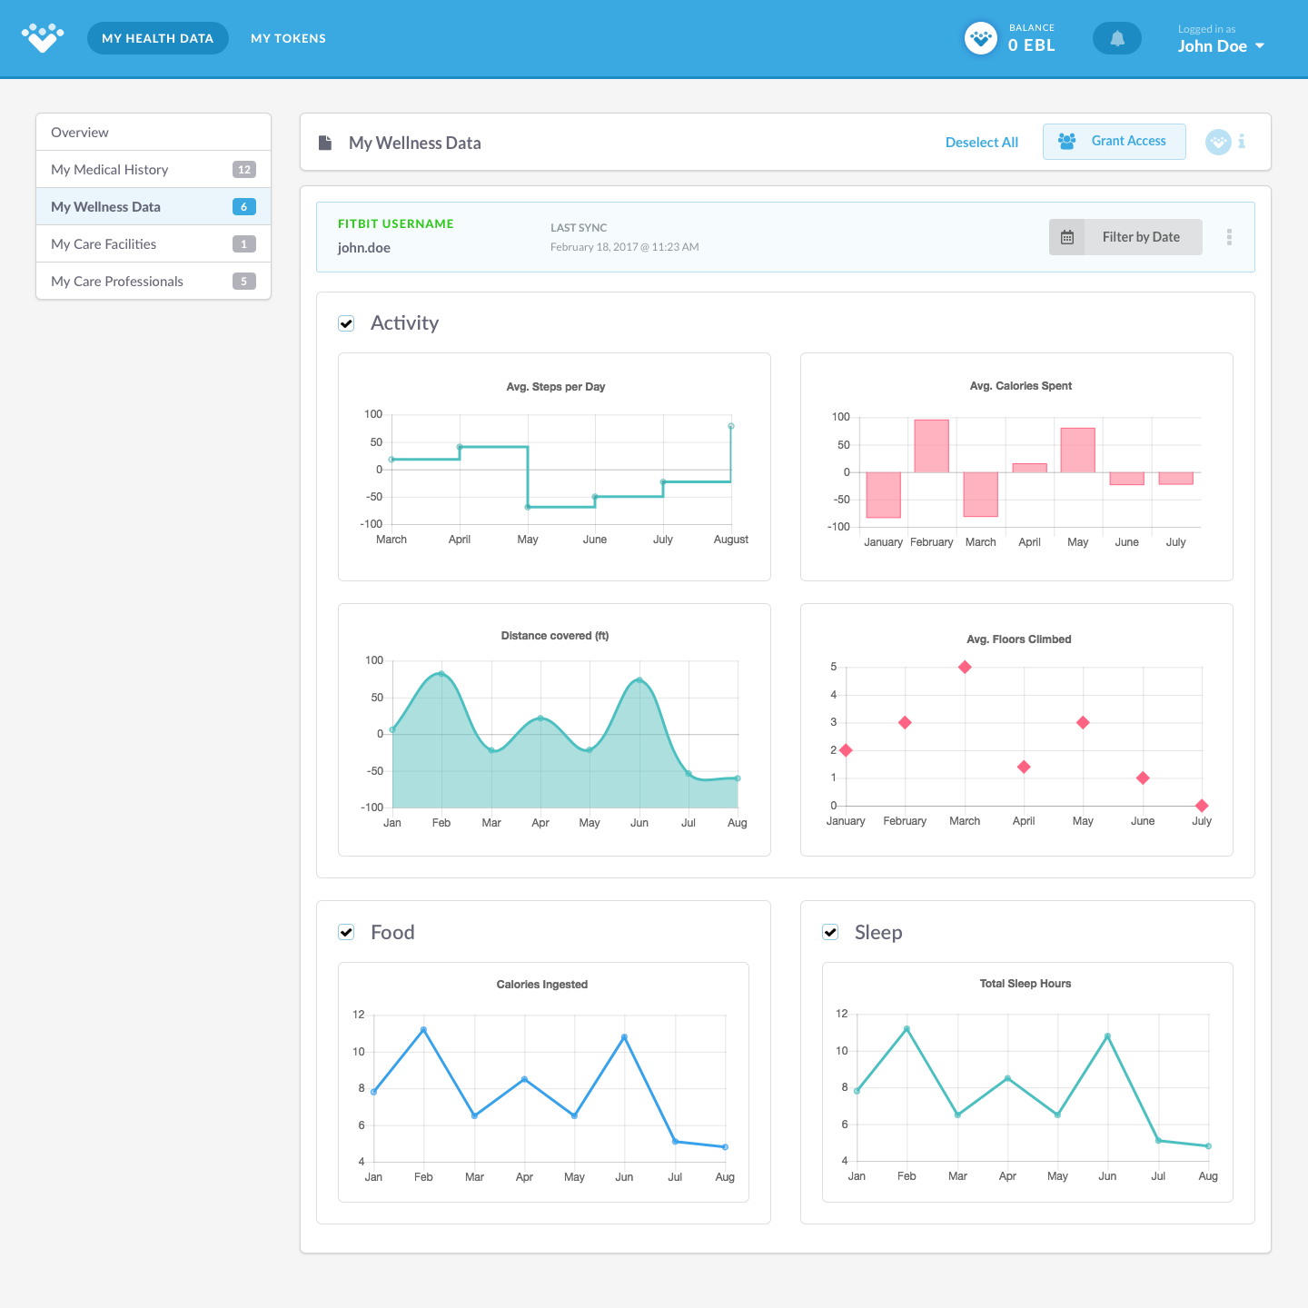The height and width of the screenshot is (1308, 1308).
Task: Toggle the Sleep section checkbox
Action: tap(830, 932)
